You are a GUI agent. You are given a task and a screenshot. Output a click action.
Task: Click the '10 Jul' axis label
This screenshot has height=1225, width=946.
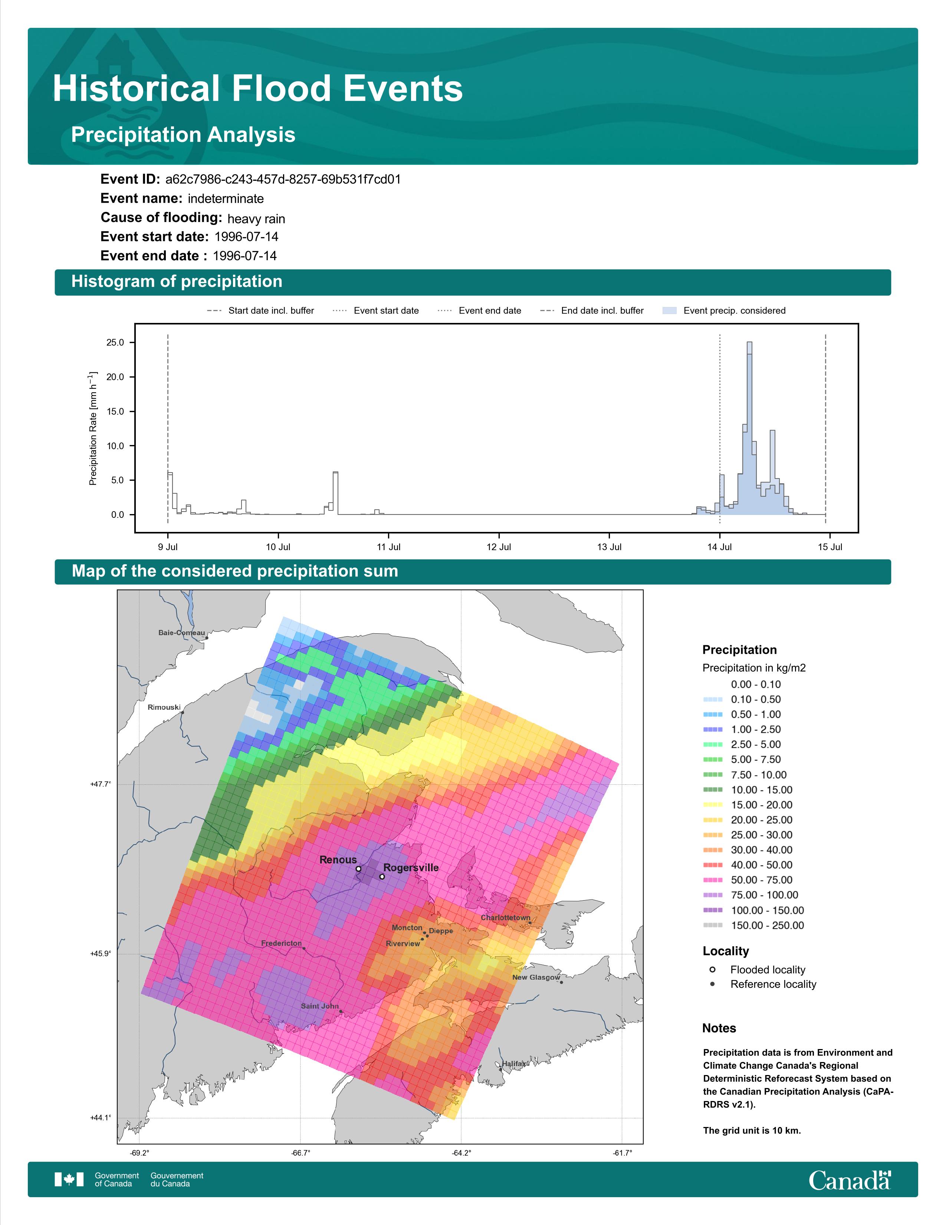pyautogui.click(x=278, y=547)
